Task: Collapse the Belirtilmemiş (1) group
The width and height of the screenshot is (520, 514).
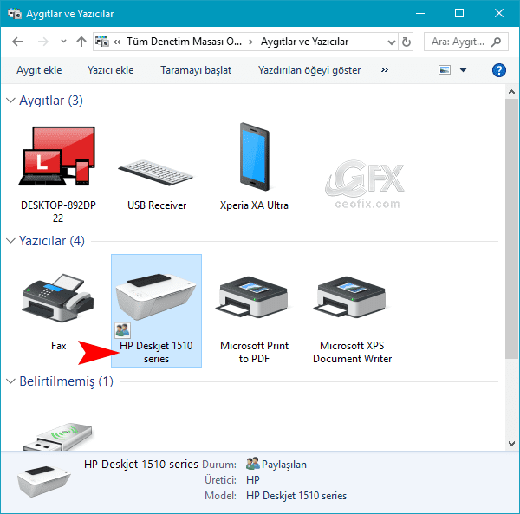Action: tap(10, 381)
